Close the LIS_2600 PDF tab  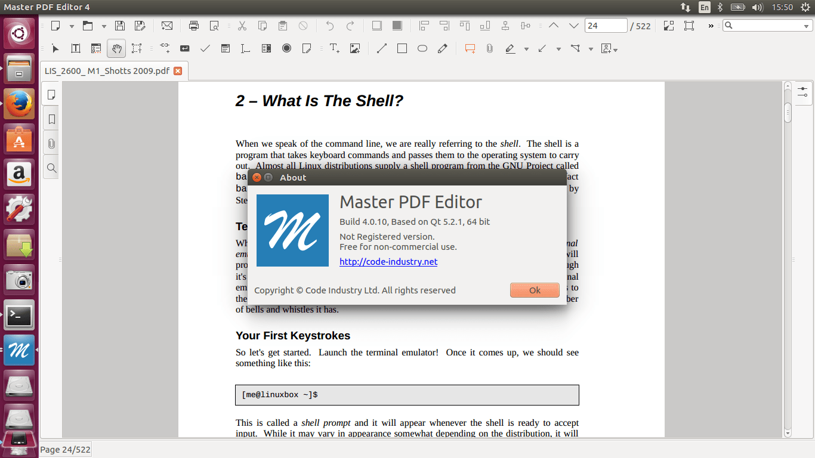(x=178, y=71)
